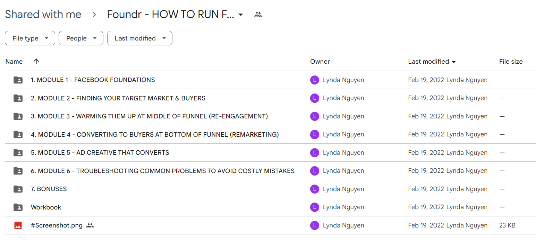Click the File size column header
The height and width of the screenshot is (250, 536).
(511, 62)
